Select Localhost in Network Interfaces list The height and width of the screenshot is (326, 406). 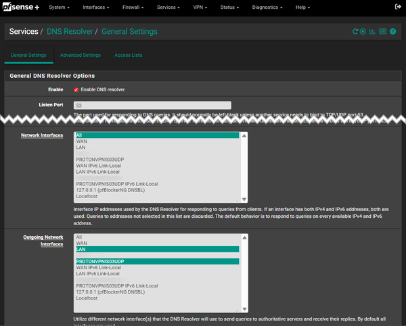pos(158,196)
